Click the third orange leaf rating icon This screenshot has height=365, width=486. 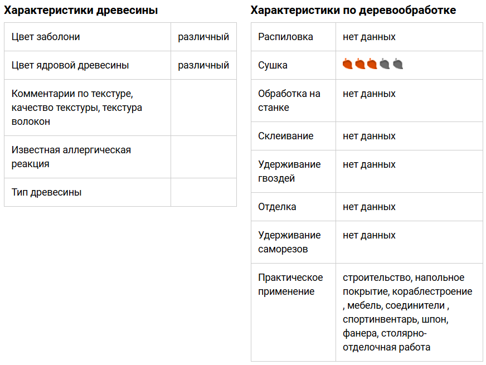[372, 64]
